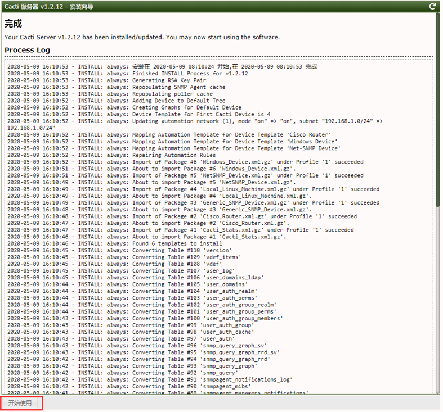Click the 完成 heading
This screenshot has width=443, height=412.
pos(13,24)
